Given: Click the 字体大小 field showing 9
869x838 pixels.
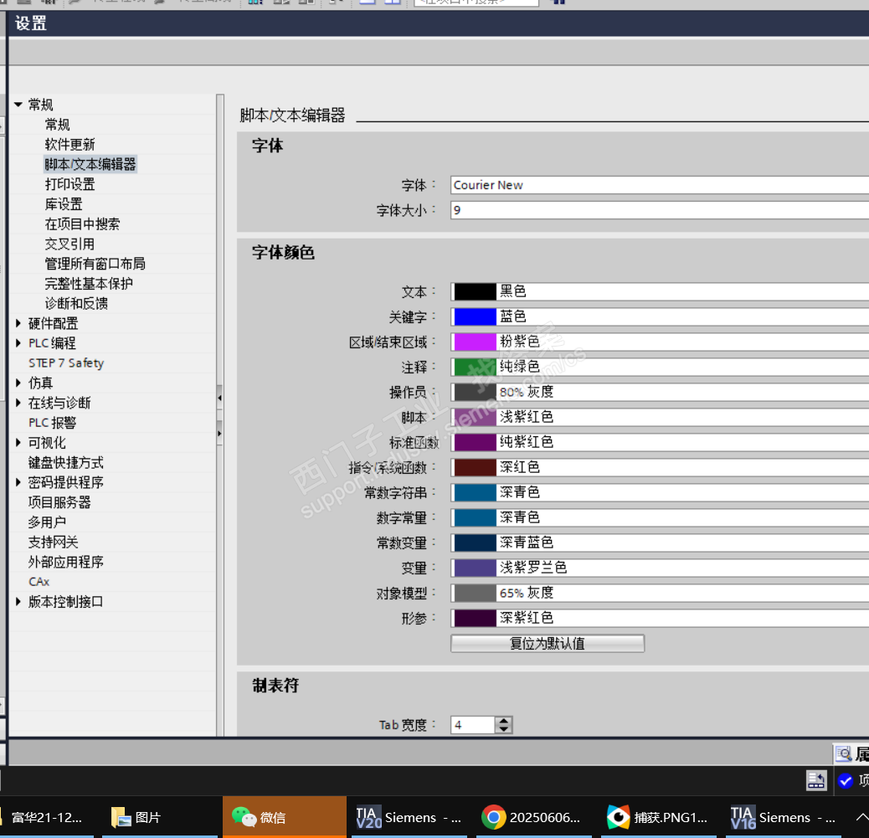Looking at the screenshot, I should coord(660,210).
